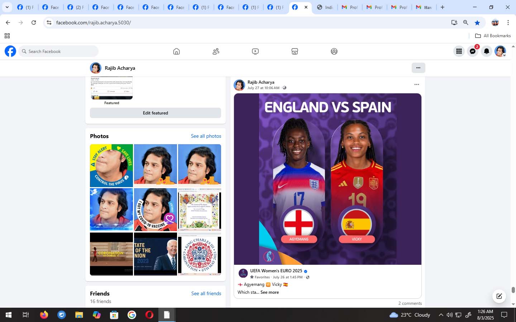Open volume control in tray
Viewport: 516px width, 322px height.
point(449,315)
